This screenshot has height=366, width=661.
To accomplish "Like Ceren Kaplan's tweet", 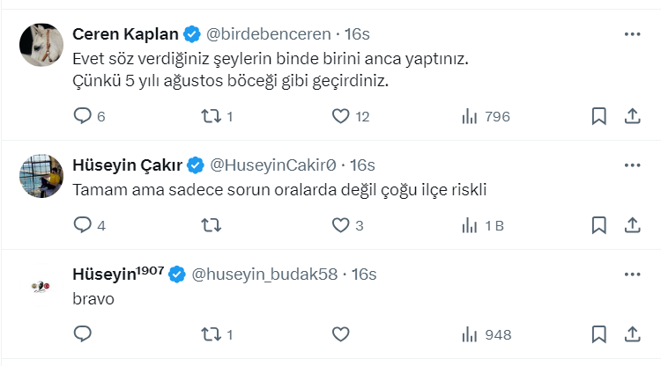I will click(x=341, y=116).
